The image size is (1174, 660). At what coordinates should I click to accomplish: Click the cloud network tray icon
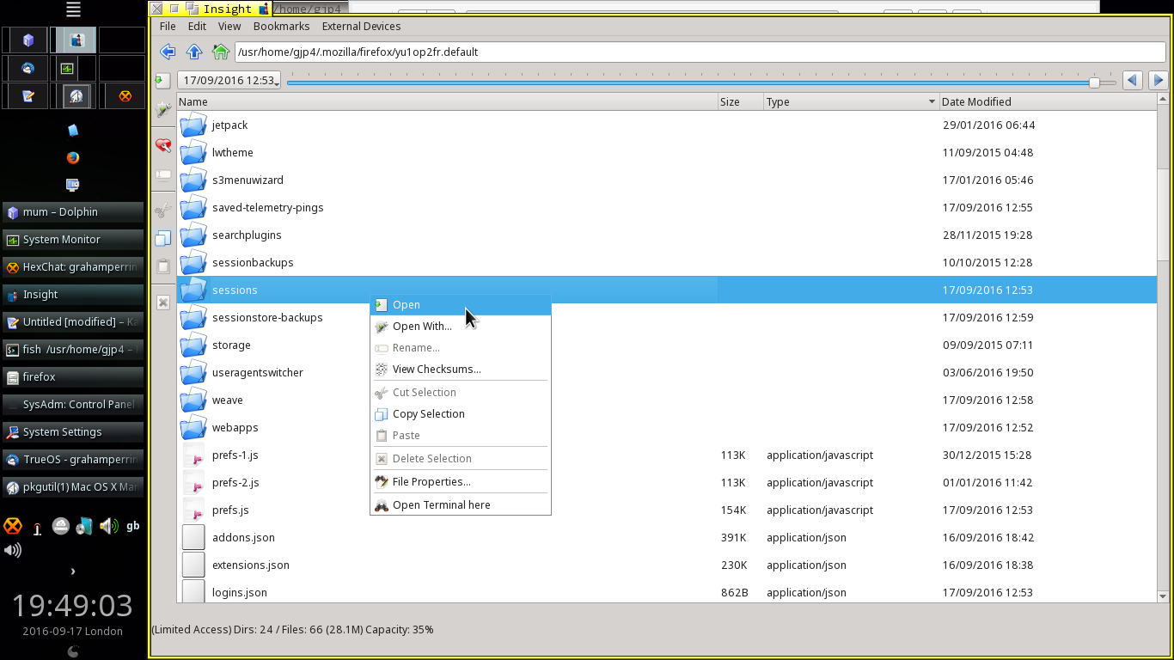pos(60,526)
